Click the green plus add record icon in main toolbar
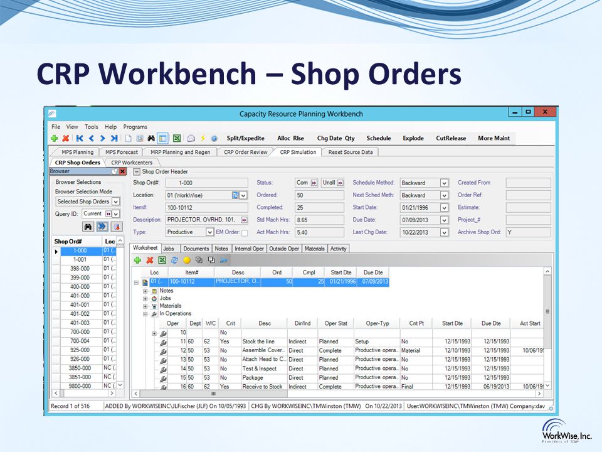This screenshot has height=452, width=602. point(54,138)
